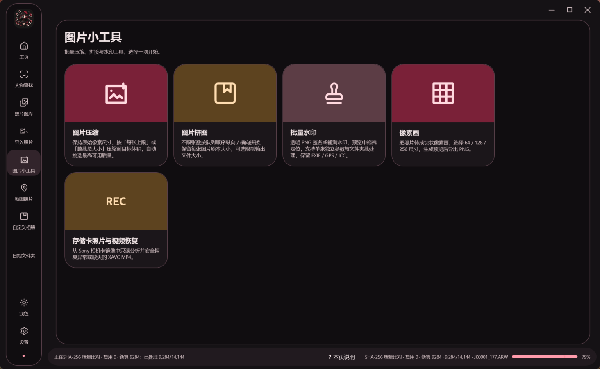This screenshot has height=369, width=600.
Task: Click the Sony XAVC MP4 recovery description
Action: click(116, 254)
